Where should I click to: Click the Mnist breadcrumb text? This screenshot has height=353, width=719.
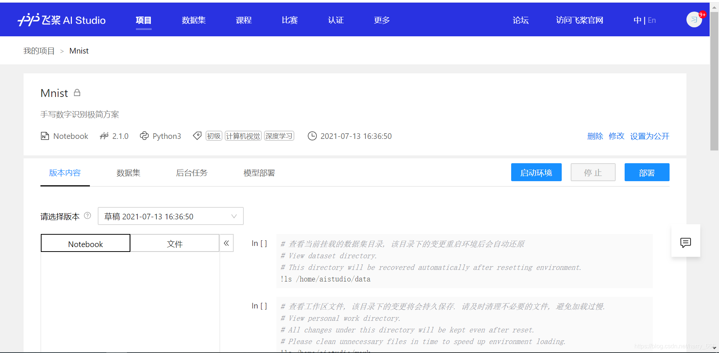coord(79,51)
